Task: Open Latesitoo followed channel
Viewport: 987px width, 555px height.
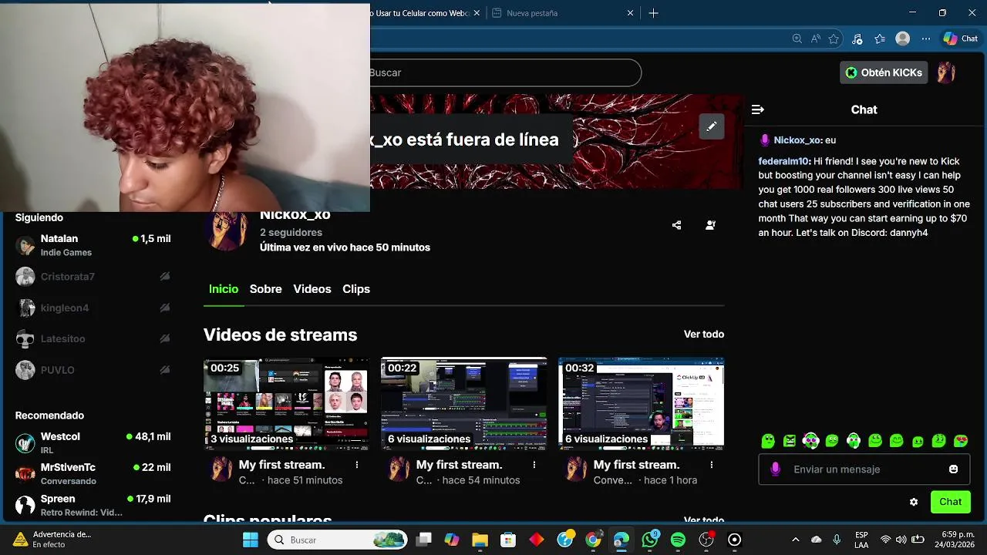Action: [x=93, y=338]
